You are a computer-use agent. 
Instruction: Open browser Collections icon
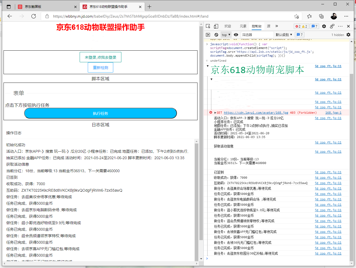coord(321,16)
